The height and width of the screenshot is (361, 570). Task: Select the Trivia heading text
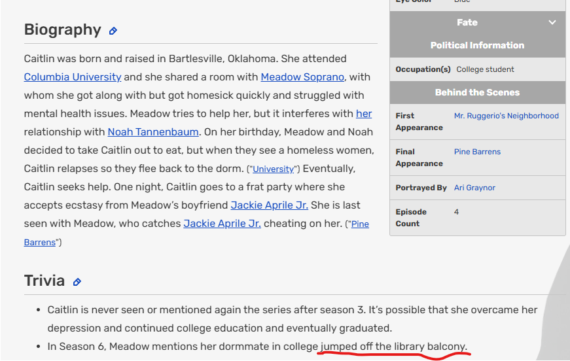(x=45, y=281)
